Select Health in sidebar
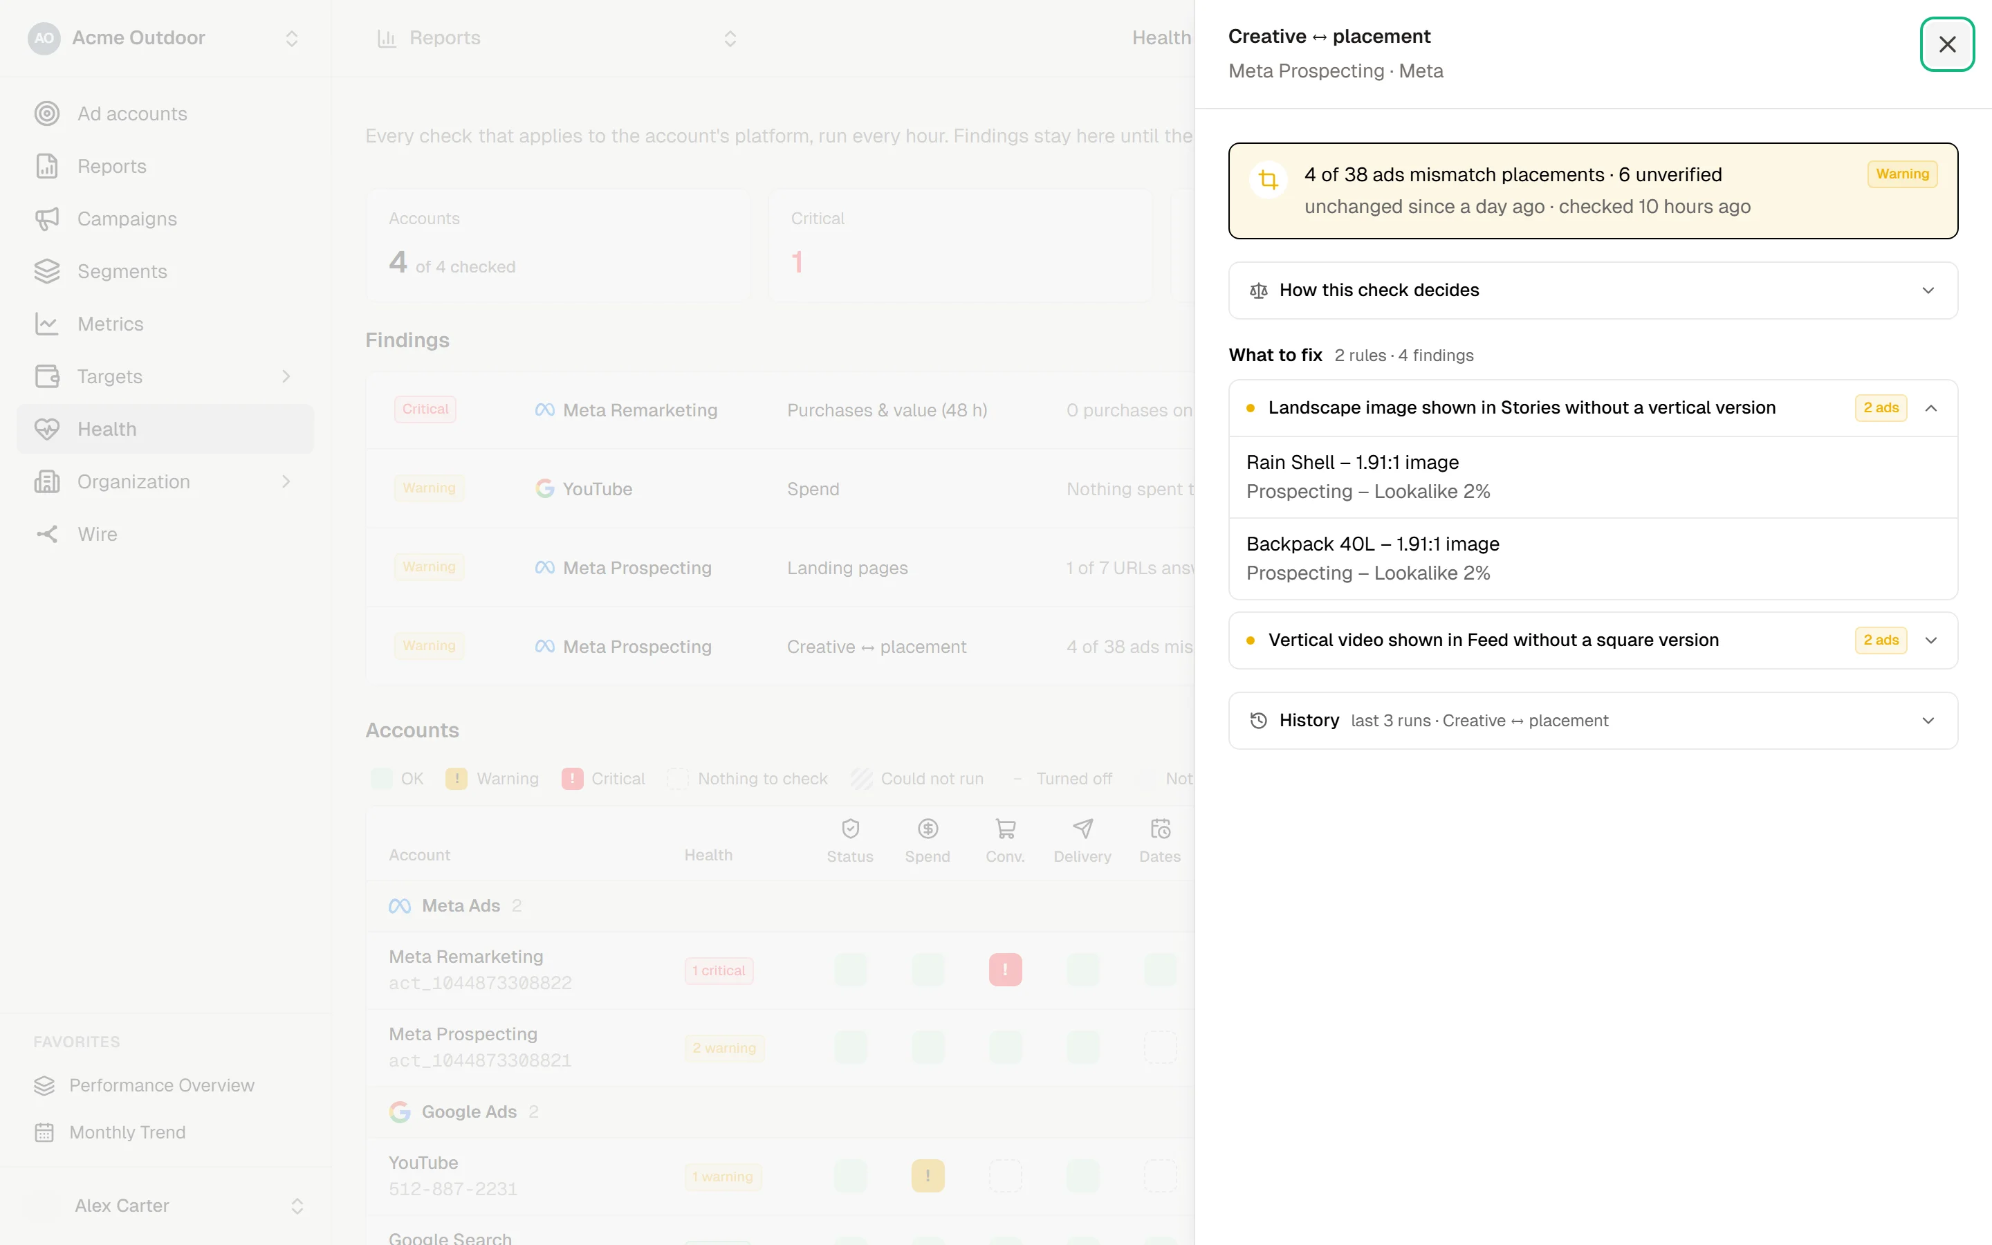 click(165, 429)
